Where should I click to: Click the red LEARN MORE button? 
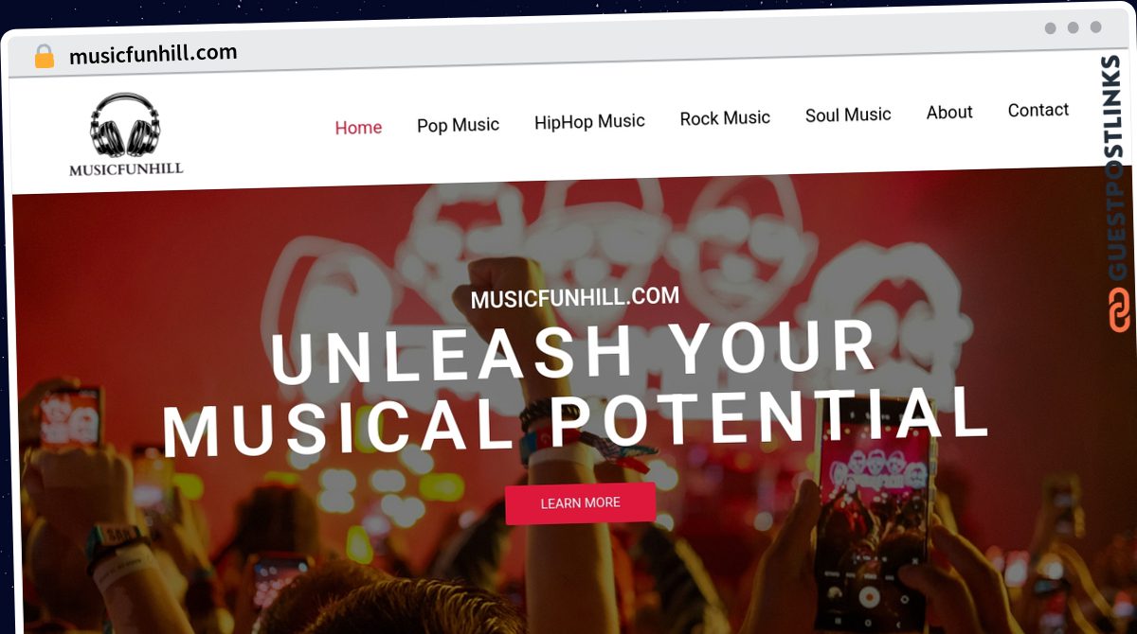[580, 503]
